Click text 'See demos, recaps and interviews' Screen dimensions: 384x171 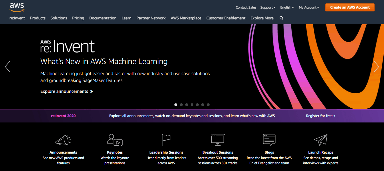click(x=321, y=160)
